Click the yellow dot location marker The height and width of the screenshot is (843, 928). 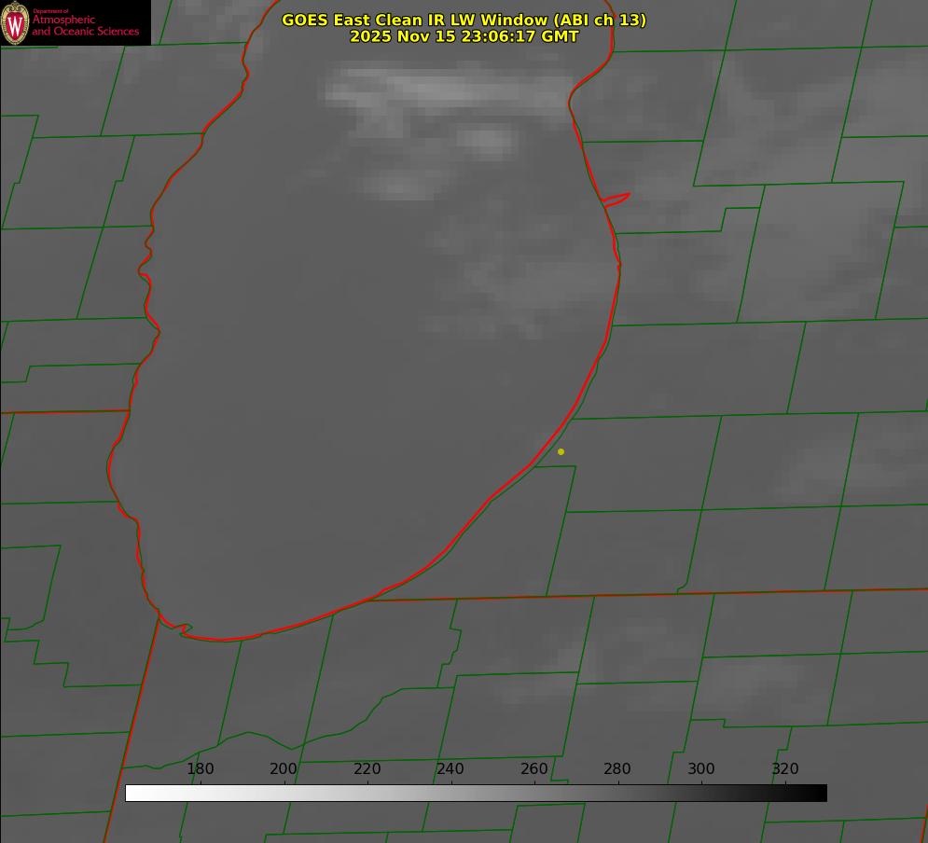click(561, 452)
